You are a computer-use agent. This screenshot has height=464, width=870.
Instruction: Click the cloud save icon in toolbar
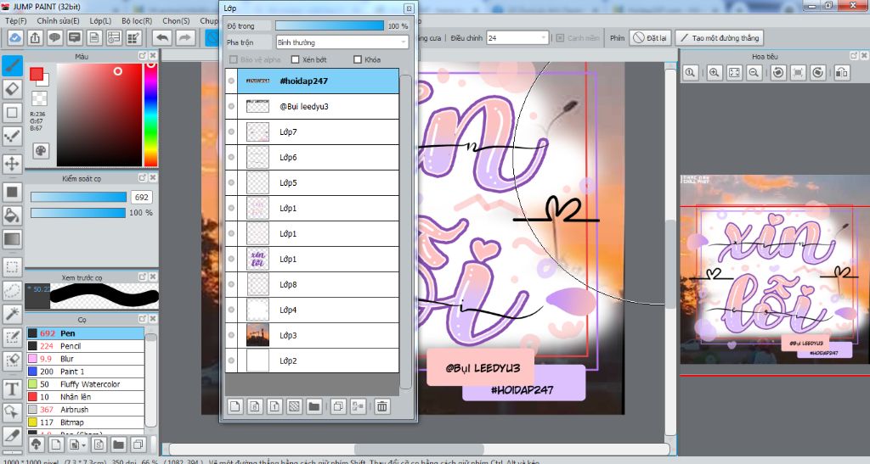pyautogui.click(x=15, y=37)
